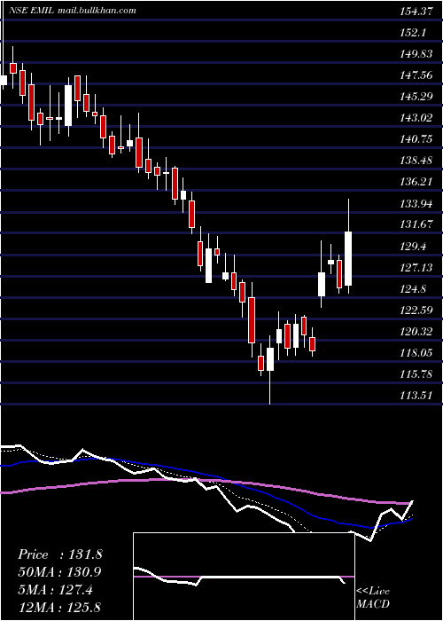The image size is (443, 621).
Task: Click the 118.05 price axis label
Action: (x=416, y=353)
